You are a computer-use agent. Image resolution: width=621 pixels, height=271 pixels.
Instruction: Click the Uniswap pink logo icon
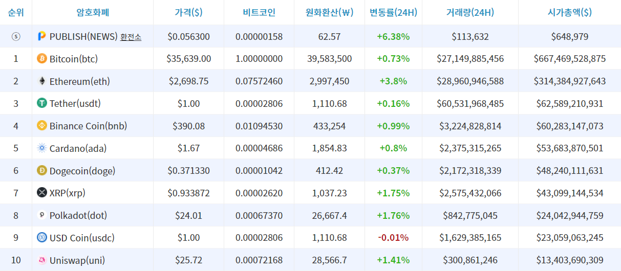(x=42, y=260)
